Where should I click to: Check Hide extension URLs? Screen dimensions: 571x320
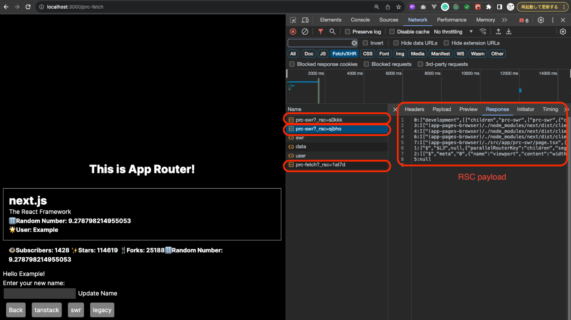click(446, 43)
